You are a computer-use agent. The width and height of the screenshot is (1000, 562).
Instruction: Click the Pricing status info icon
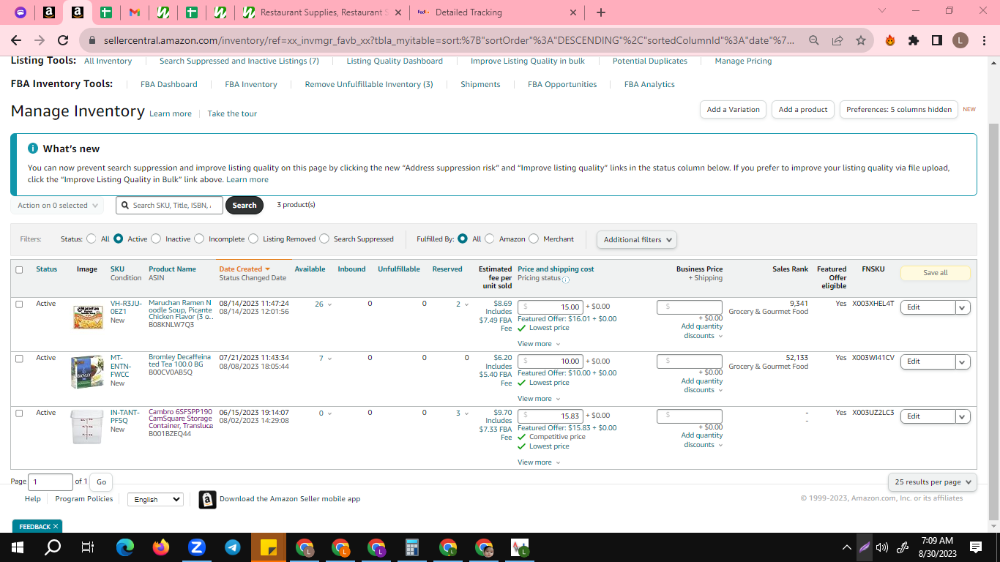tap(566, 279)
